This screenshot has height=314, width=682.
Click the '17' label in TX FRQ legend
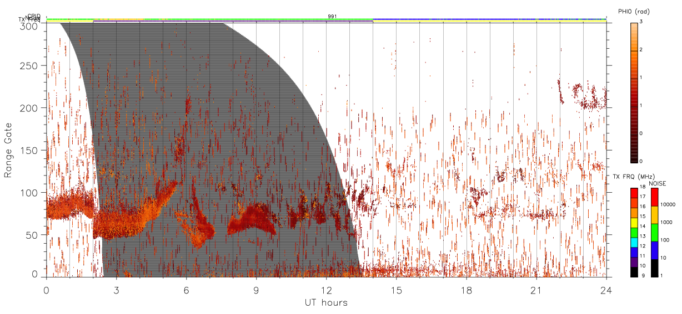click(x=643, y=197)
